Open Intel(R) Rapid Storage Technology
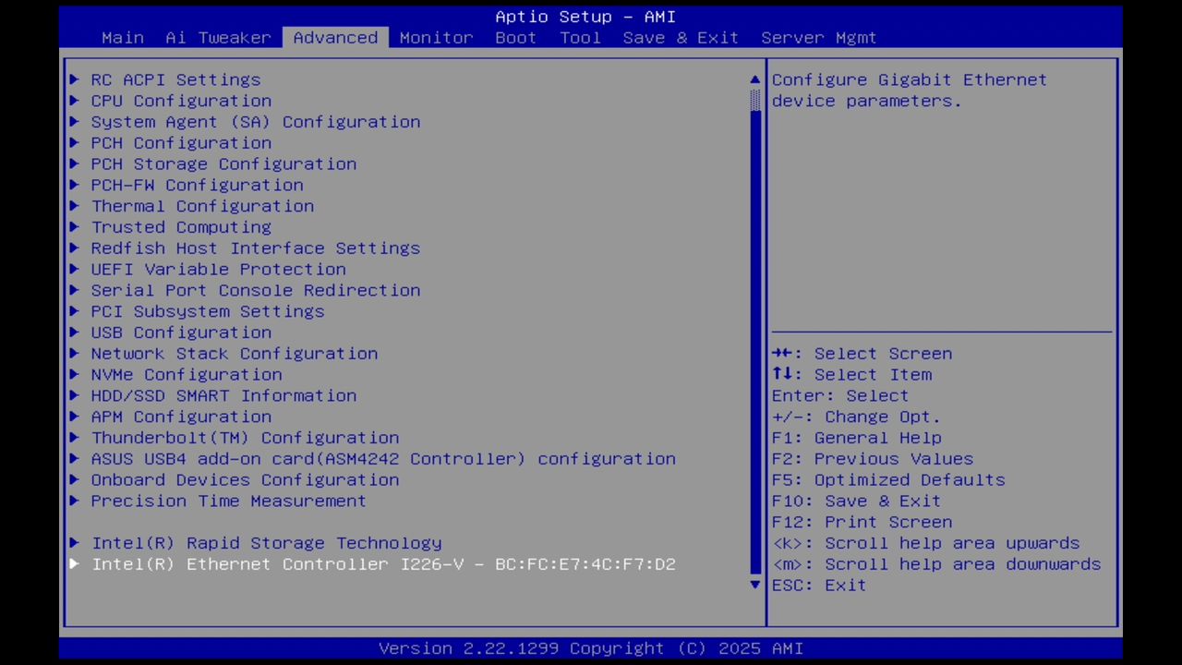The width and height of the screenshot is (1182, 665). 266,543
